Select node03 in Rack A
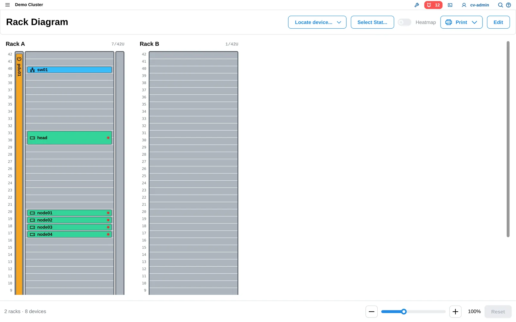516x322 pixels. [69, 227]
